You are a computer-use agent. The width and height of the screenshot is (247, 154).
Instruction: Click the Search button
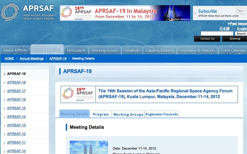pyautogui.click(x=241, y=33)
